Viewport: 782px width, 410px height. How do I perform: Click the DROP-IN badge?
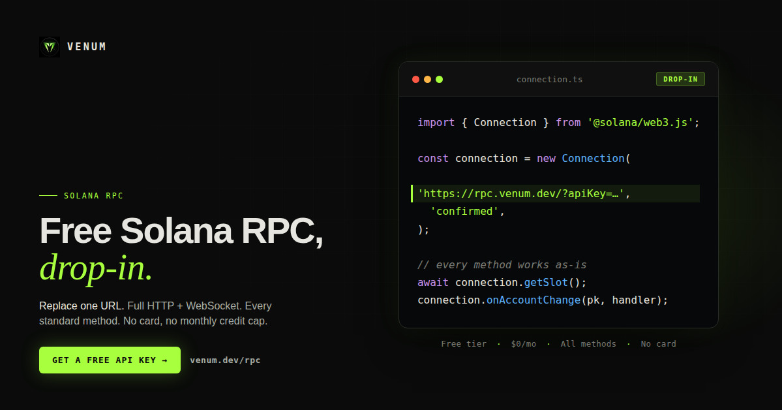point(680,79)
